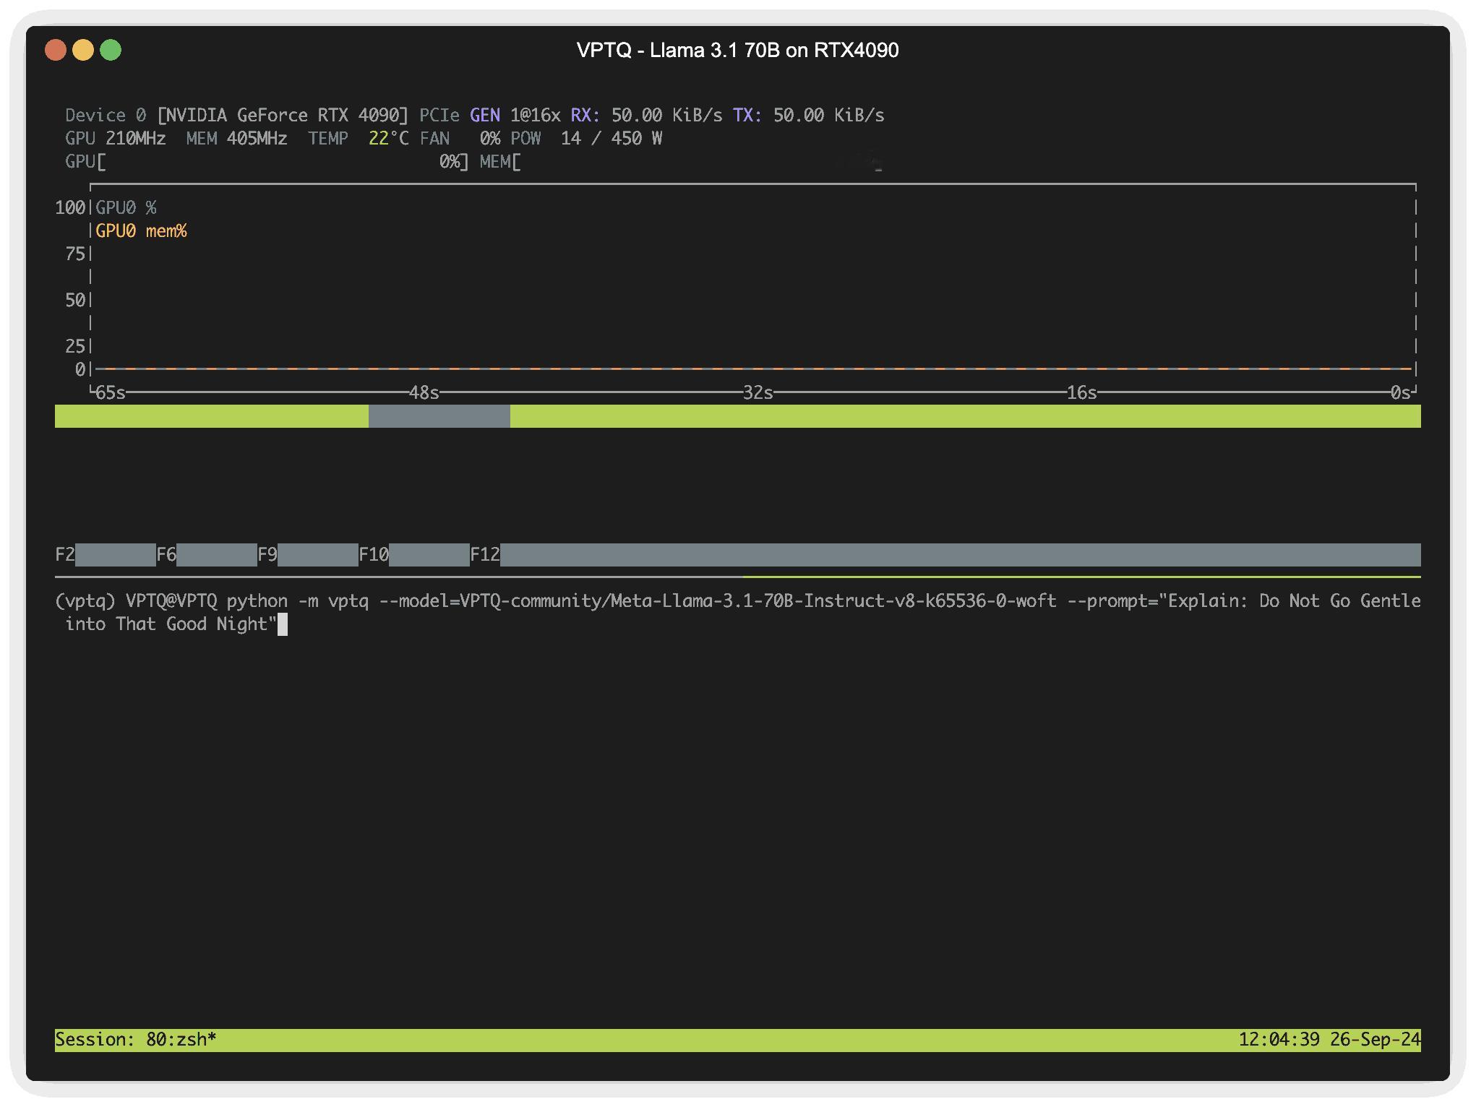Click the yellow minimize window button
The image size is (1476, 1107).
(x=83, y=50)
